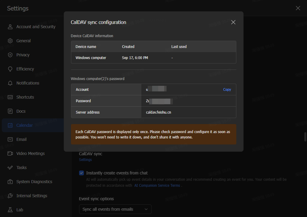Close the CalDAV sync configuration dialog

(x=233, y=22)
